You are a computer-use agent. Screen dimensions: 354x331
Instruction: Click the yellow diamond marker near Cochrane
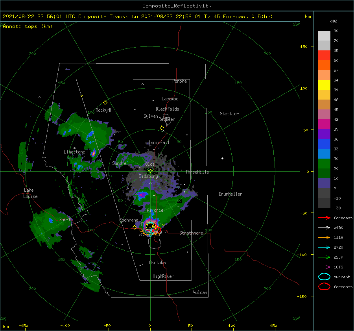(135, 227)
